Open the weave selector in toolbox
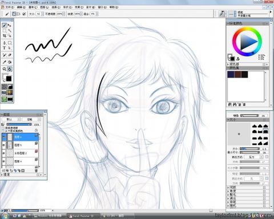 coord(10,93)
